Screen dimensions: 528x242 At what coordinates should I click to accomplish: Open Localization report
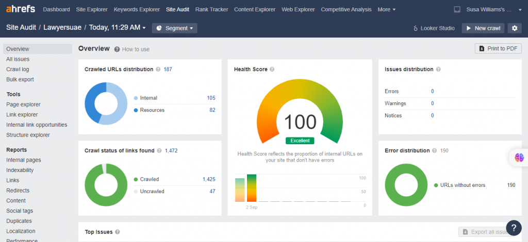[21, 231]
